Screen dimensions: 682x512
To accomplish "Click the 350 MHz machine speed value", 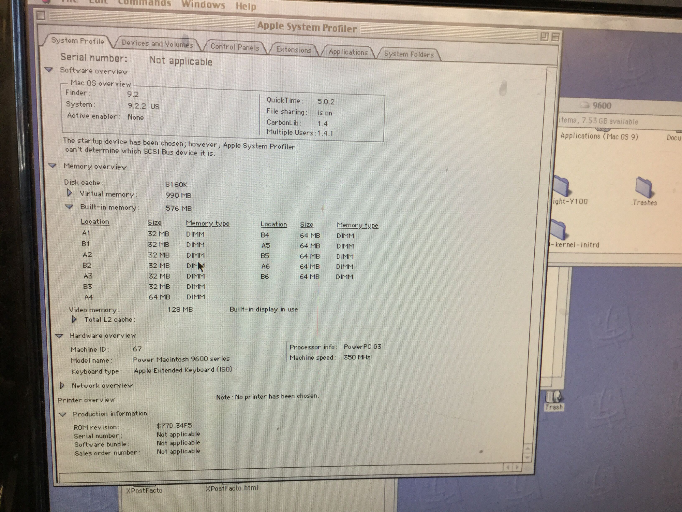I will point(357,357).
